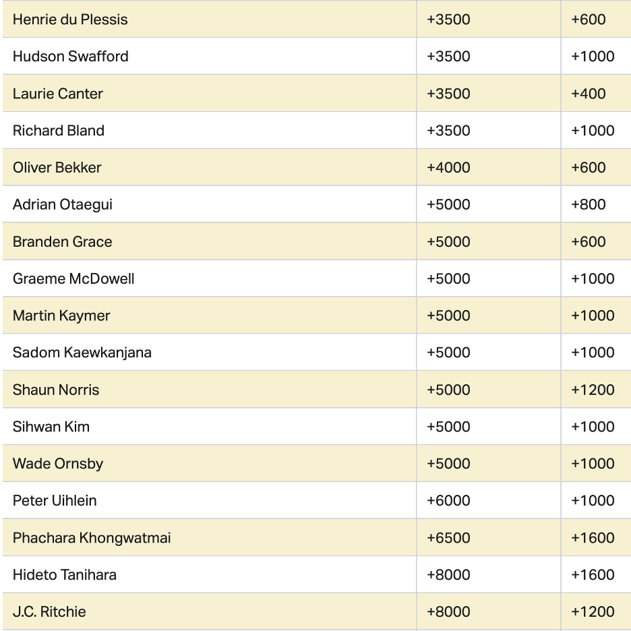The width and height of the screenshot is (631, 631).
Task: Click Wade Ornsby's +5000 odds
Action: pyautogui.click(x=448, y=464)
